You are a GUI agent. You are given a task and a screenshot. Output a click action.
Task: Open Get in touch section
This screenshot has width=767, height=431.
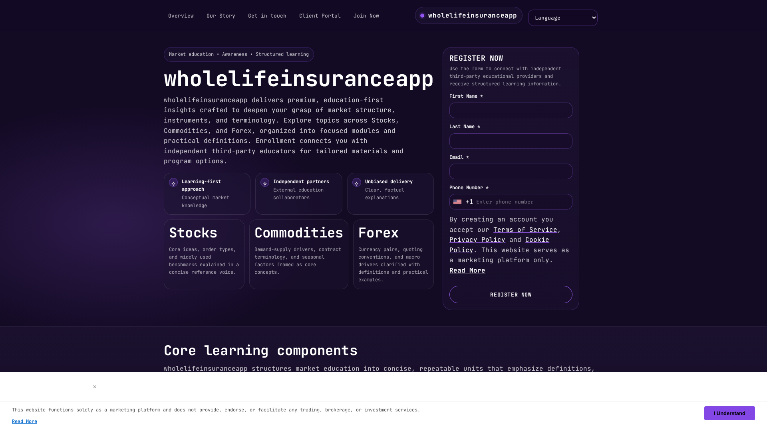267,16
